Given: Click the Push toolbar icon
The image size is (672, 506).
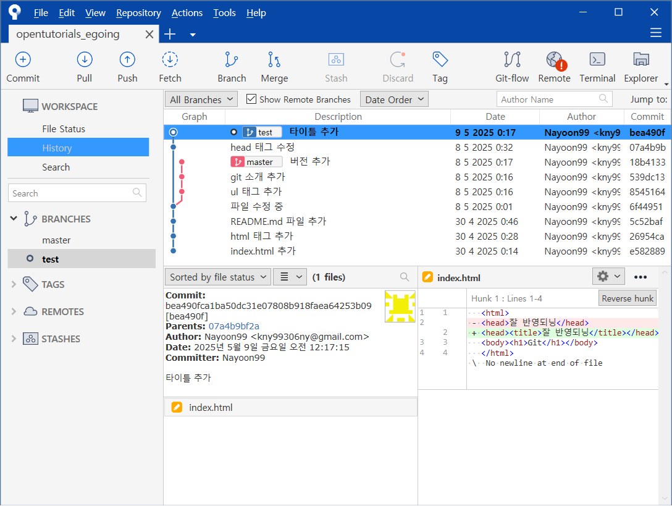Looking at the screenshot, I should click(127, 59).
